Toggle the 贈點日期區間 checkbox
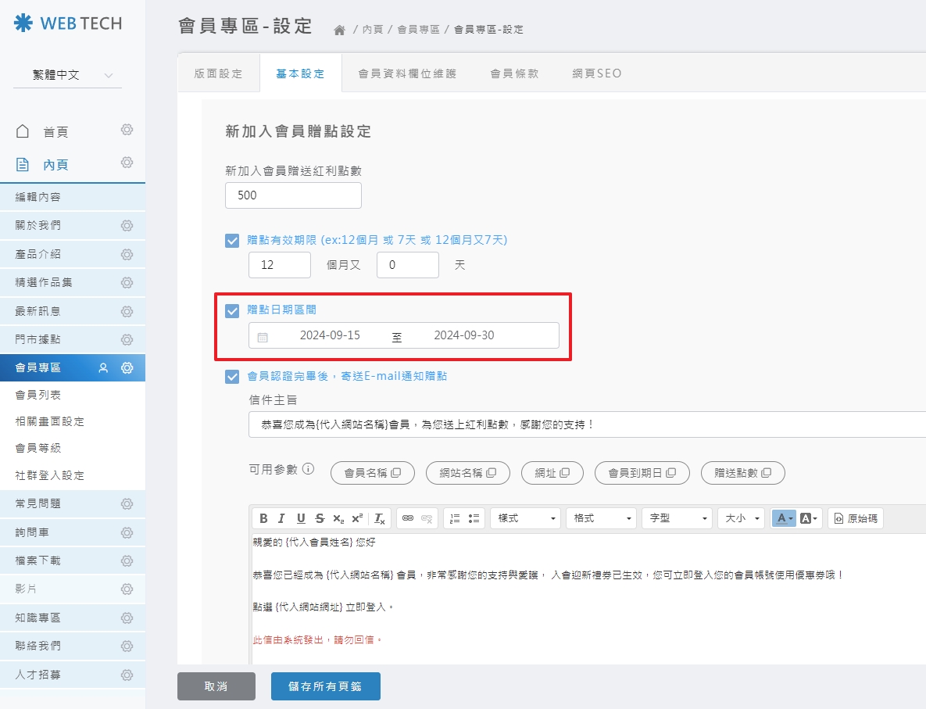926x709 pixels. [x=232, y=310]
